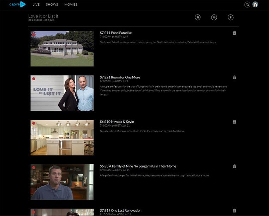Open the S7:E21 Room for One More title

click(x=120, y=77)
